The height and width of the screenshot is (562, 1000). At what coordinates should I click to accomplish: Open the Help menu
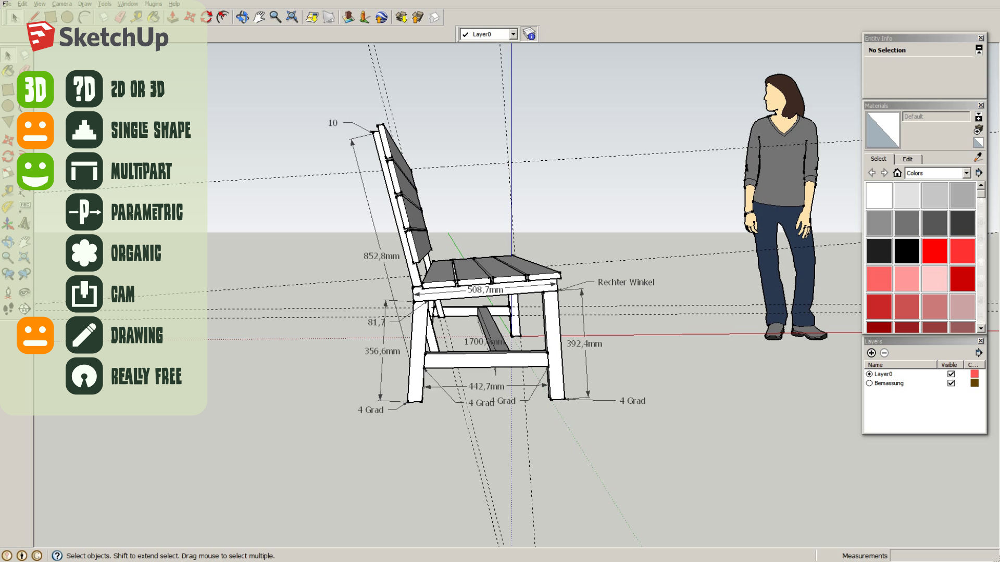174,4
